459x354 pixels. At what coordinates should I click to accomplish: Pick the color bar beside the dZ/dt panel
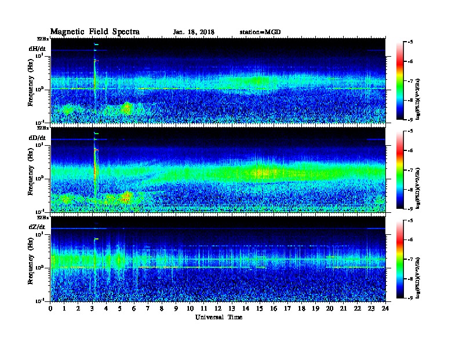[399, 259]
